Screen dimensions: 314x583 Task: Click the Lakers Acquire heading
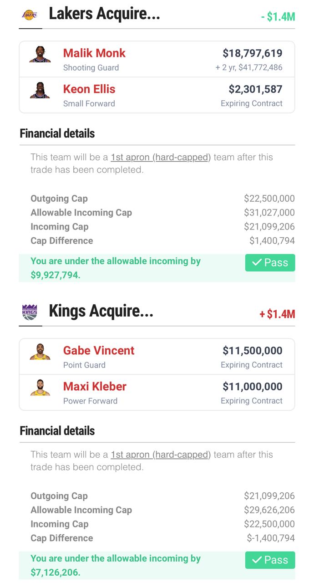pyautogui.click(x=104, y=14)
